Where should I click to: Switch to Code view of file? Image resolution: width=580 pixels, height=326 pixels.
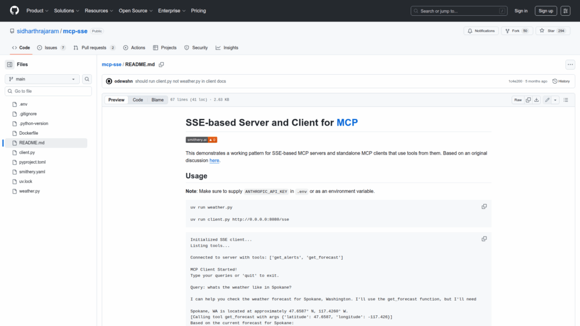click(138, 100)
